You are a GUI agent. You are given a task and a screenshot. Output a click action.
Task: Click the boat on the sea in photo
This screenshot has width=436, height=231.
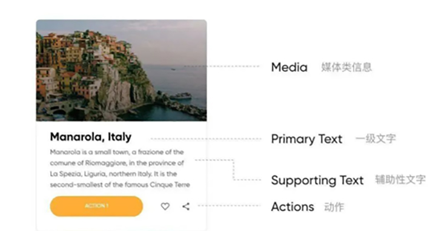(180, 96)
